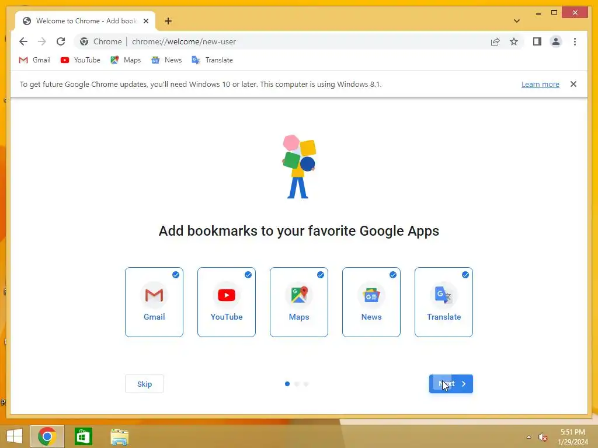Image resolution: width=598 pixels, height=448 pixels.
Task: Go back using the browser back arrow
Action: click(x=23, y=41)
